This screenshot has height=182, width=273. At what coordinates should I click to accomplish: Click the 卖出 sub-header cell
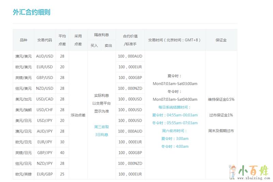108,45
